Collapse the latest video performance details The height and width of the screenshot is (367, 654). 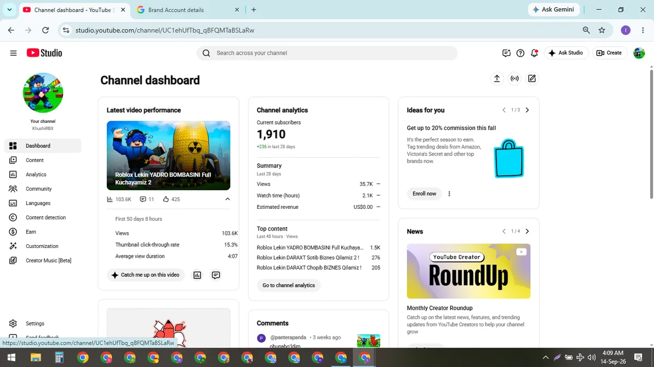coord(228,200)
